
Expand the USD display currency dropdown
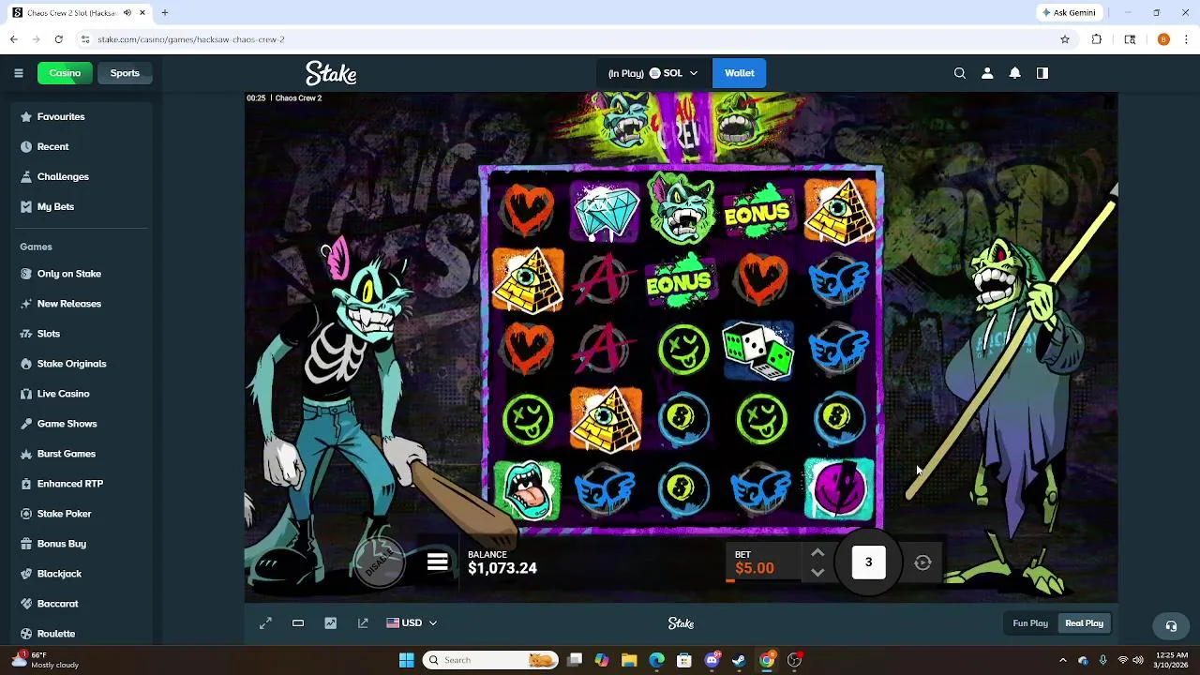pyautogui.click(x=412, y=623)
